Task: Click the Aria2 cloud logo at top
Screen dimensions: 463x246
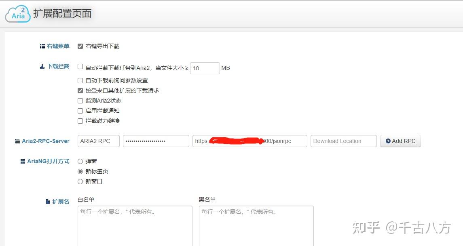Action: (x=17, y=13)
